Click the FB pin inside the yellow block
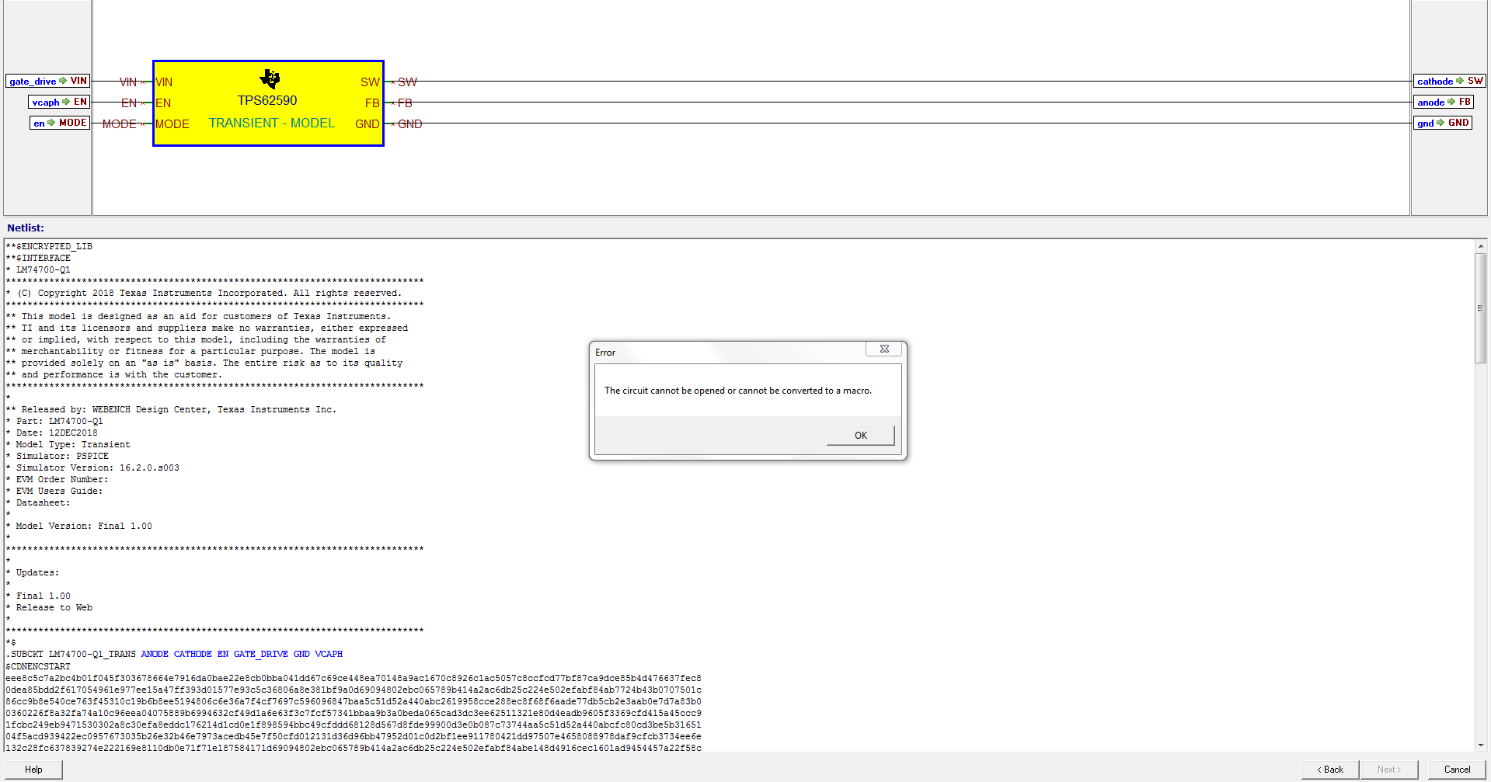 [372, 103]
